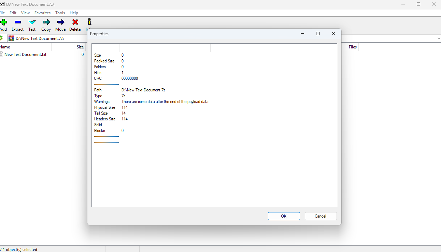This screenshot has width=441, height=252.
Task: Select the Copy arrow icon
Action: pos(46,23)
